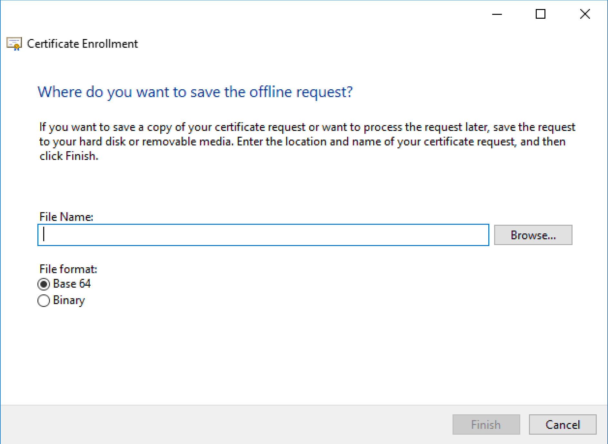
Task: Click the Finish button
Action: pos(486,424)
